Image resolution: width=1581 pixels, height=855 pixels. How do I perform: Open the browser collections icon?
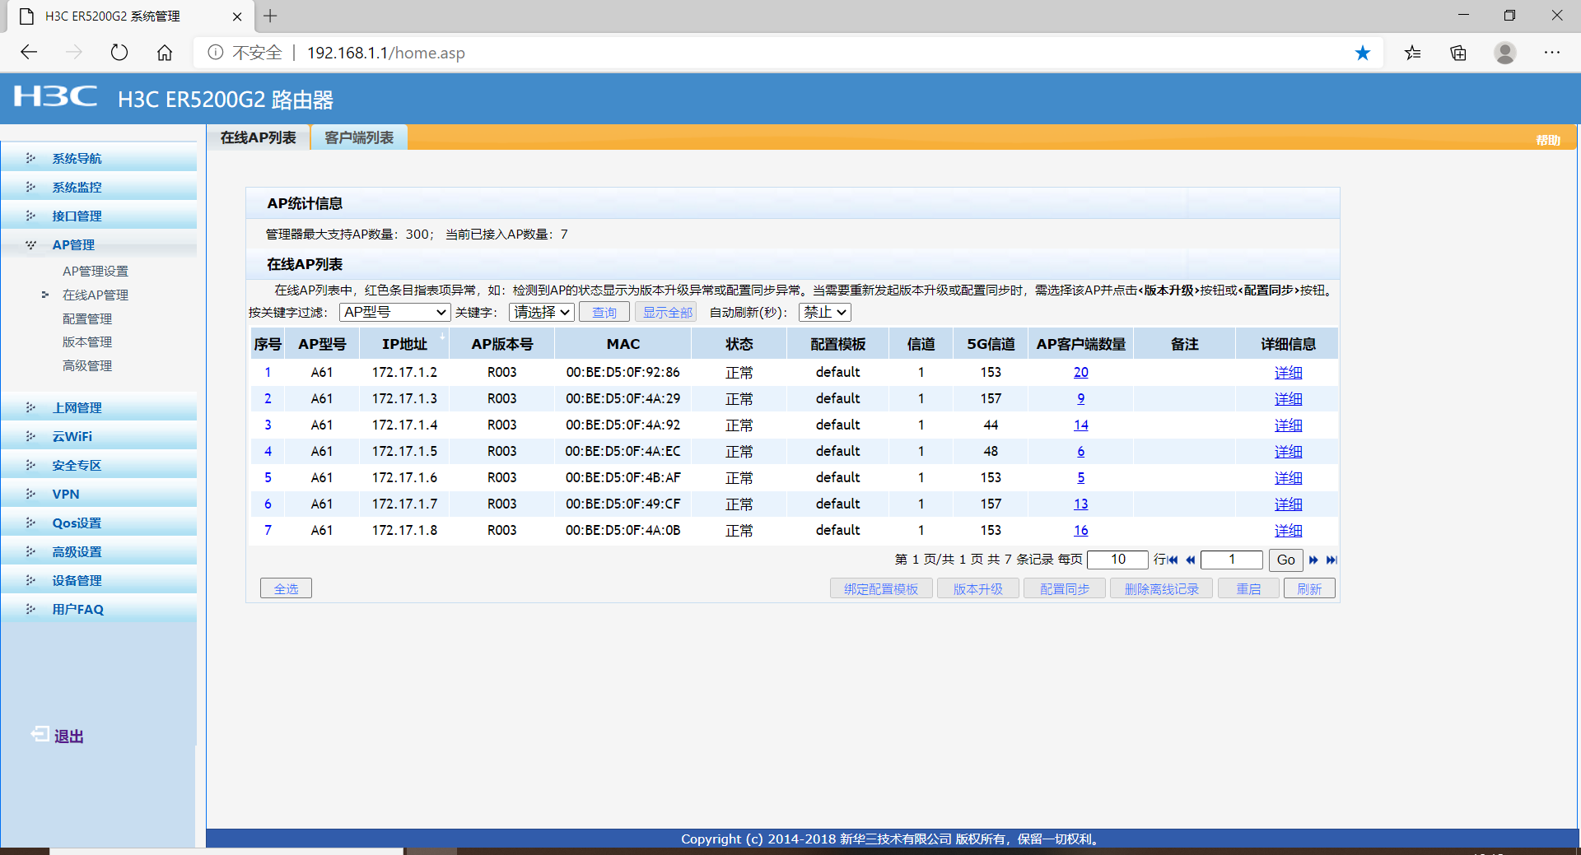pyautogui.click(x=1458, y=53)
